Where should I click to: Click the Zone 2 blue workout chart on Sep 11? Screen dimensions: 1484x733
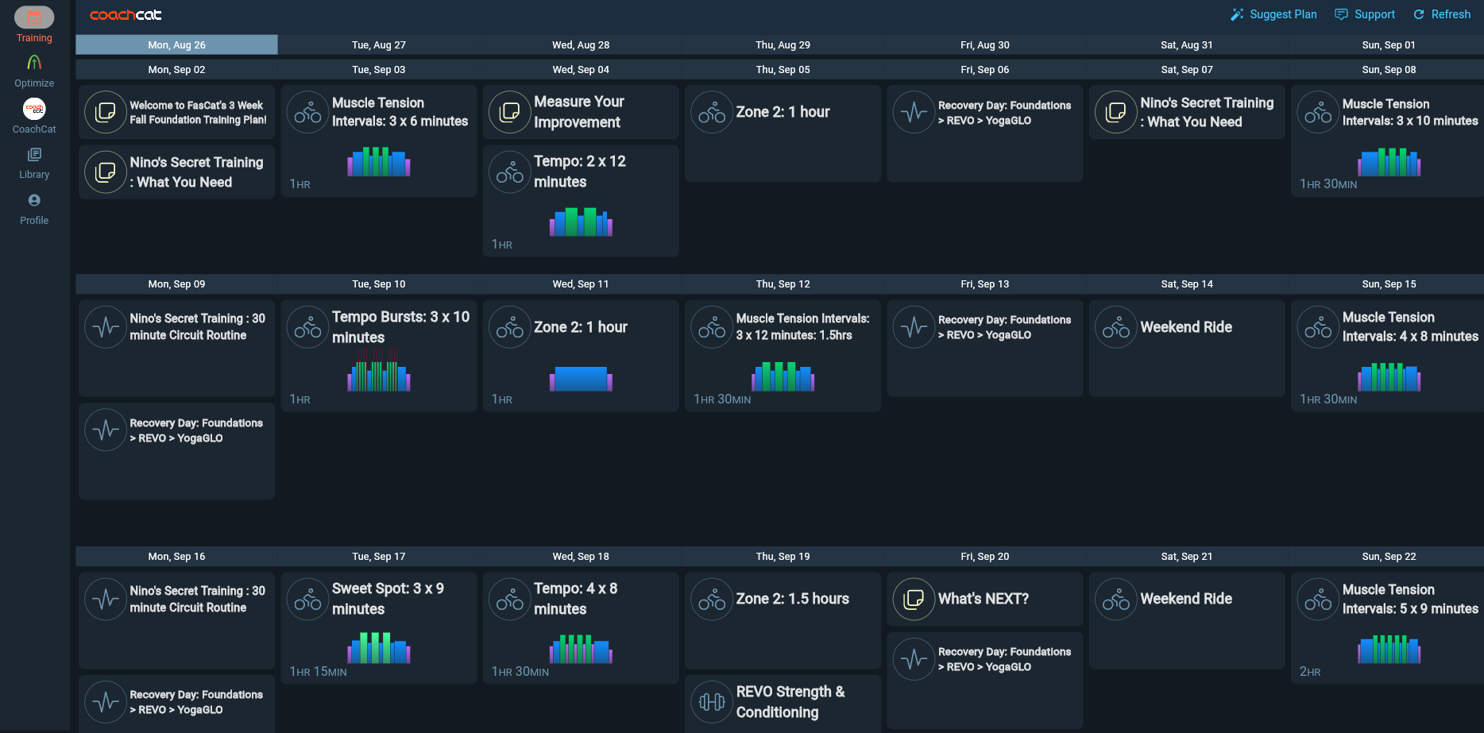(581, 379)
